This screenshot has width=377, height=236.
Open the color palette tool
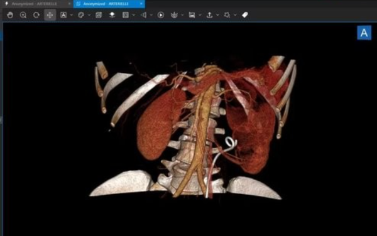[81, 15]
